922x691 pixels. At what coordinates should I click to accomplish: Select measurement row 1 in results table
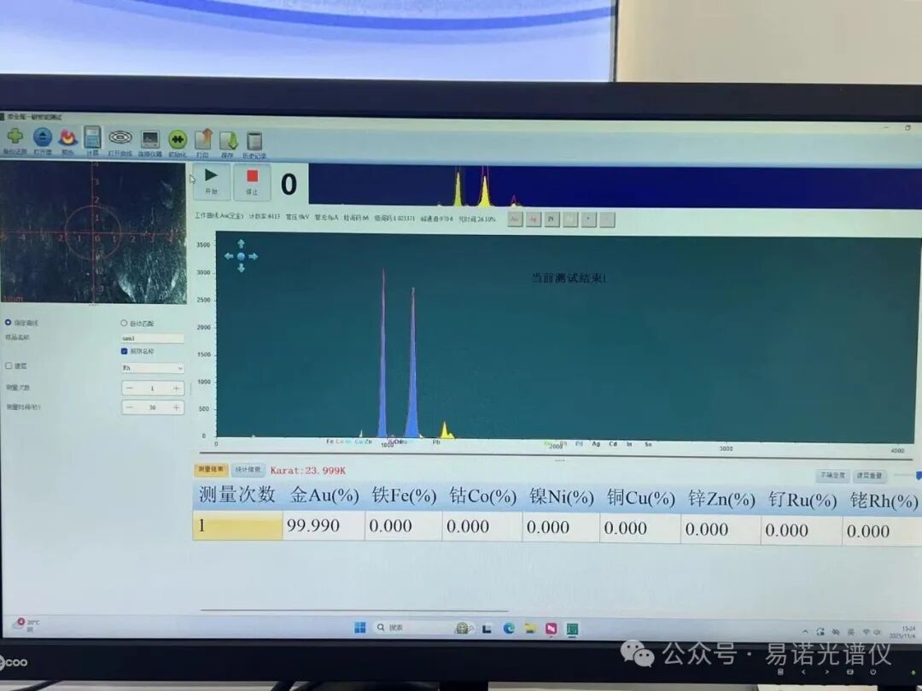tap(237, 525)
